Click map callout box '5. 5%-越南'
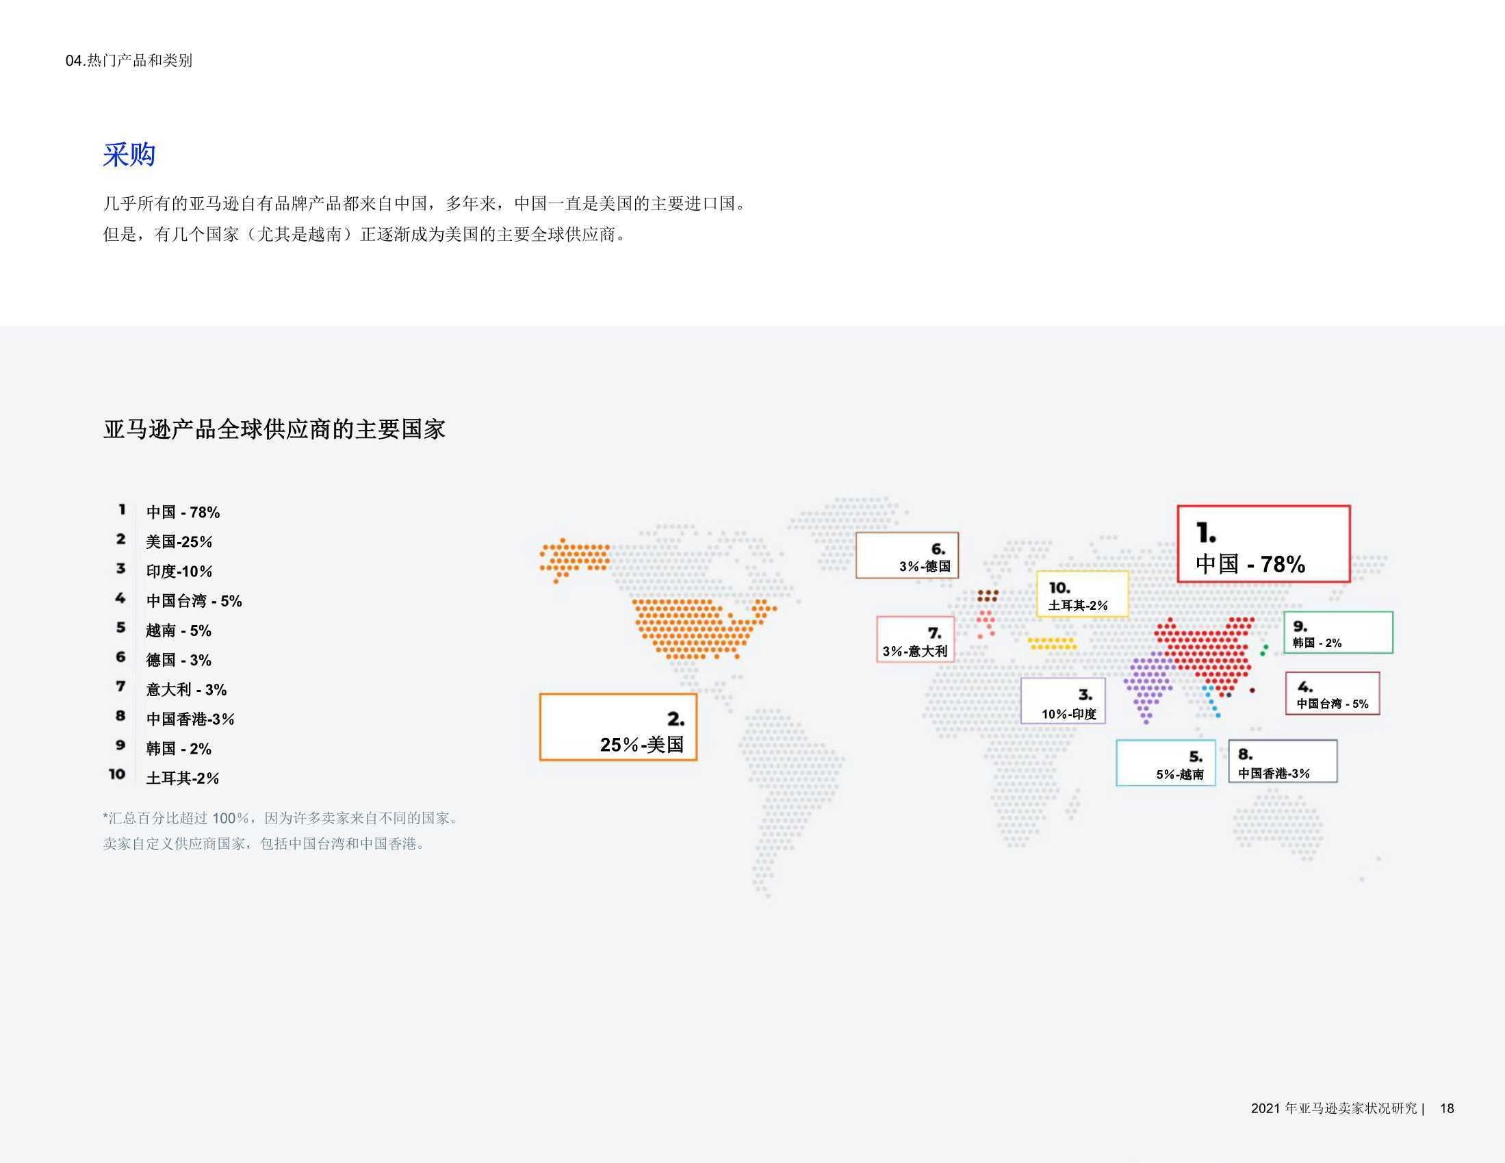 pyautogui.click(x=1166, y=763)
